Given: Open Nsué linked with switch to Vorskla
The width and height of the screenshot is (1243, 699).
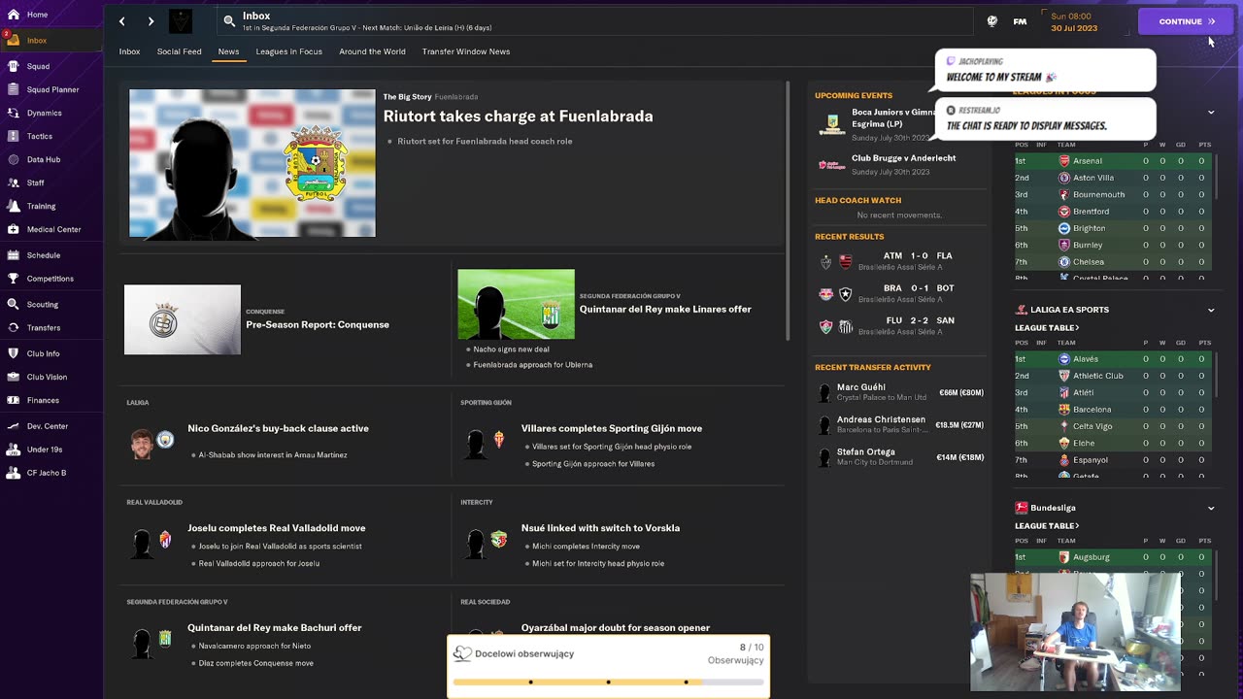Looking at the screenshot, I should (x=600, y=528).
